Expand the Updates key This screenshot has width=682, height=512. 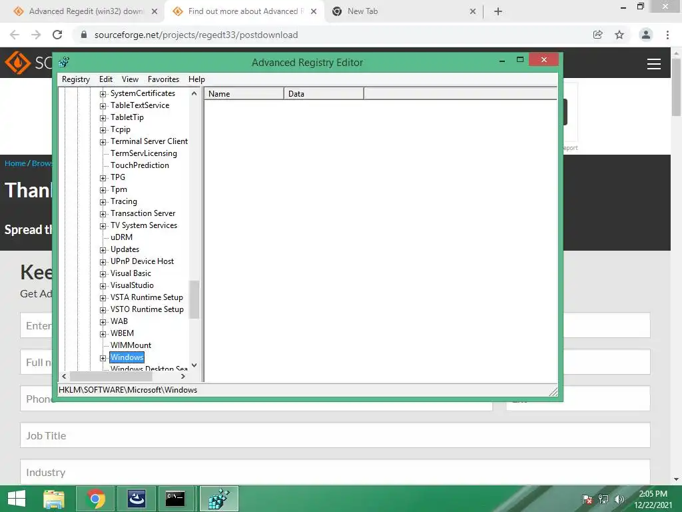pyautogui.click(x=103, y=250)
